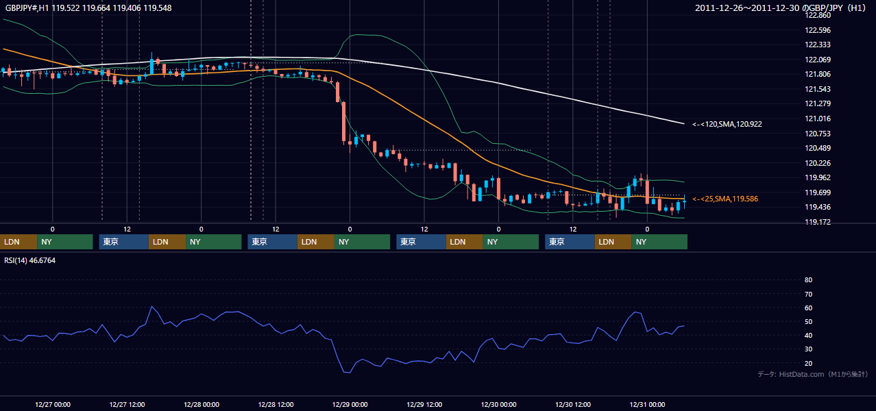Click the leftmost LDN session block
This screenshot has width=876, height=411.
pos(19,242)
